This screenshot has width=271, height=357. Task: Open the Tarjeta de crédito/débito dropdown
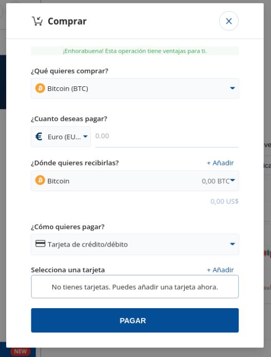pos(135,245)
